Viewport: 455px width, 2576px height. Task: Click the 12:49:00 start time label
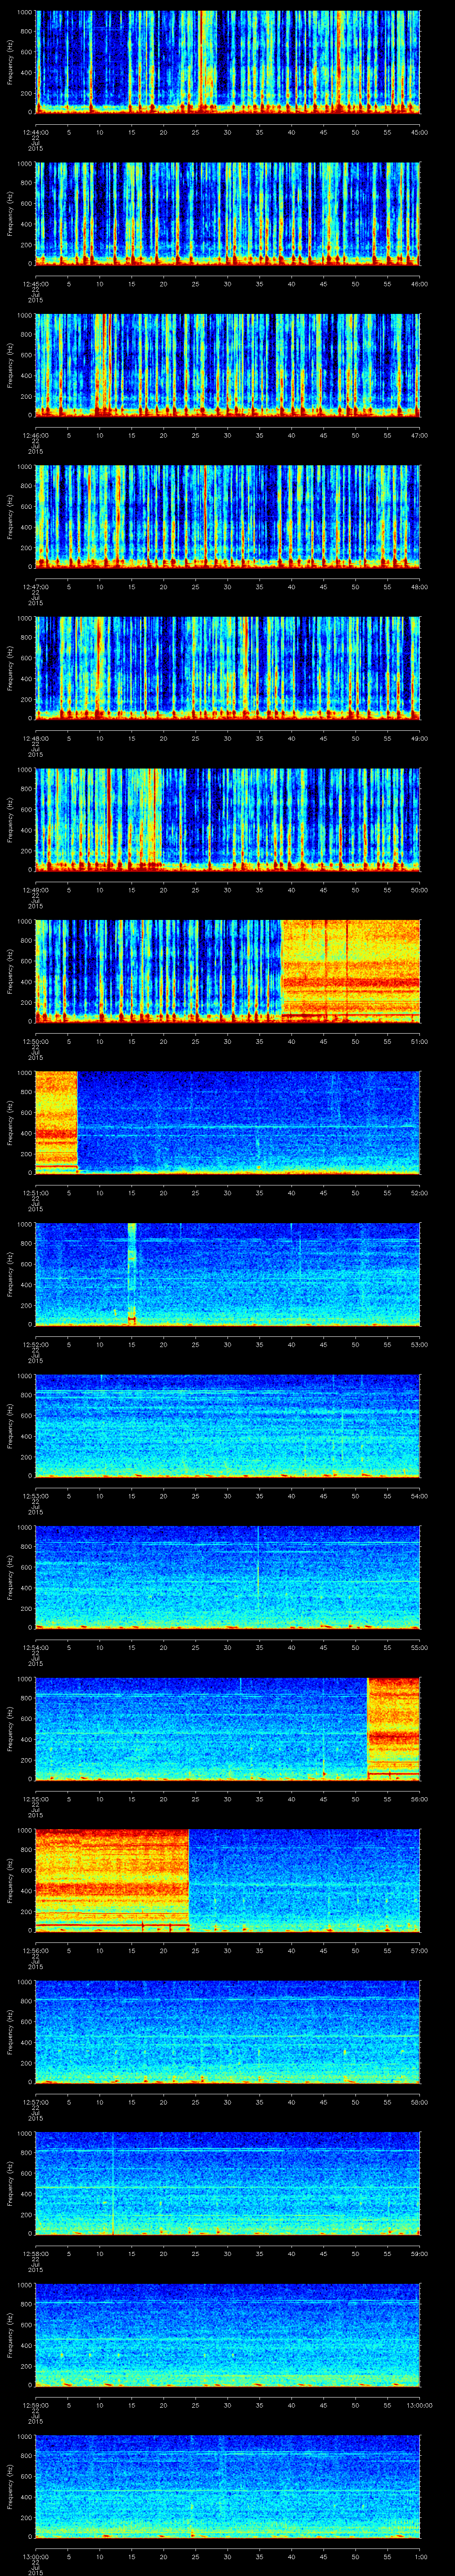coord(35,891)
